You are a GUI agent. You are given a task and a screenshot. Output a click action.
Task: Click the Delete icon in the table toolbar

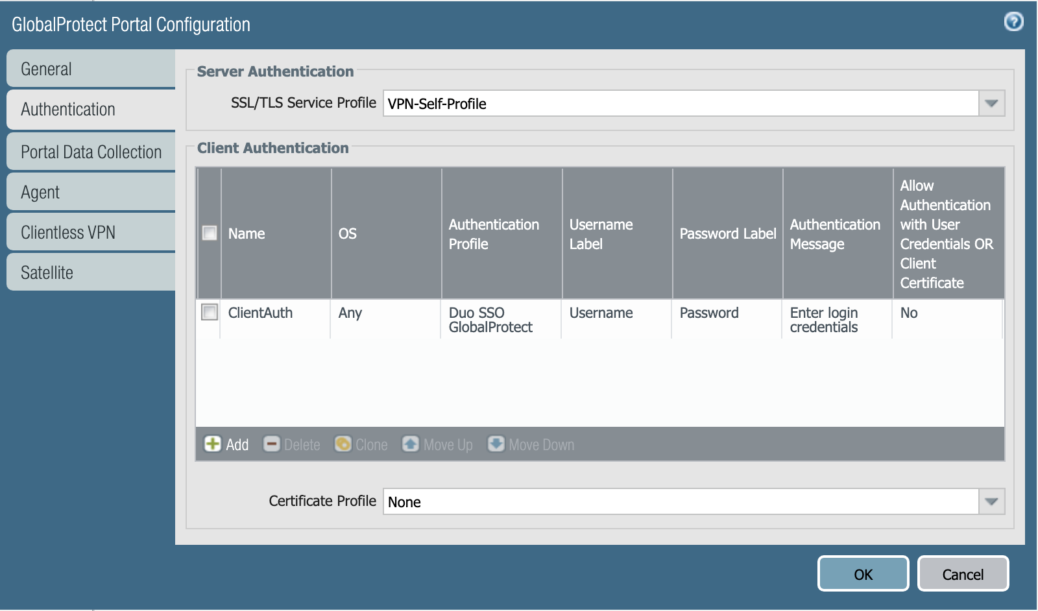pyautogui.click(x=291, y=445)
